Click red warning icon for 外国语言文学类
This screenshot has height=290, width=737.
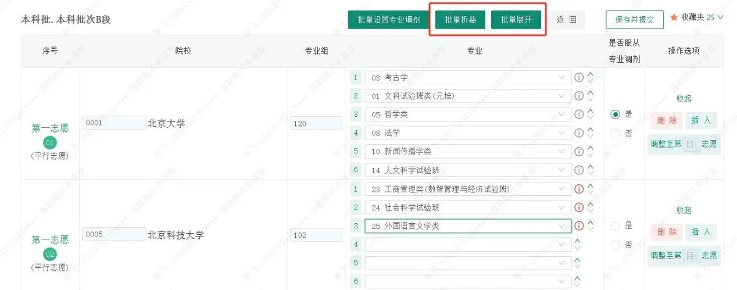coord(579,226)
